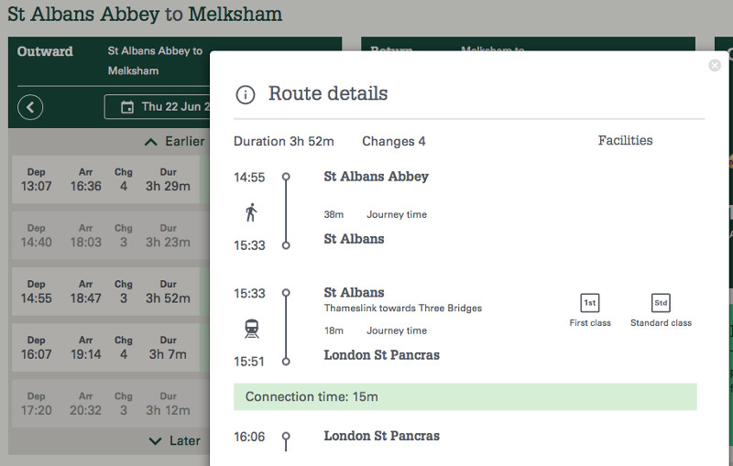The width and height of the screenshot is (733, 466).
Task: Select the 14:55 departure journey
Action: coord(105,291)
